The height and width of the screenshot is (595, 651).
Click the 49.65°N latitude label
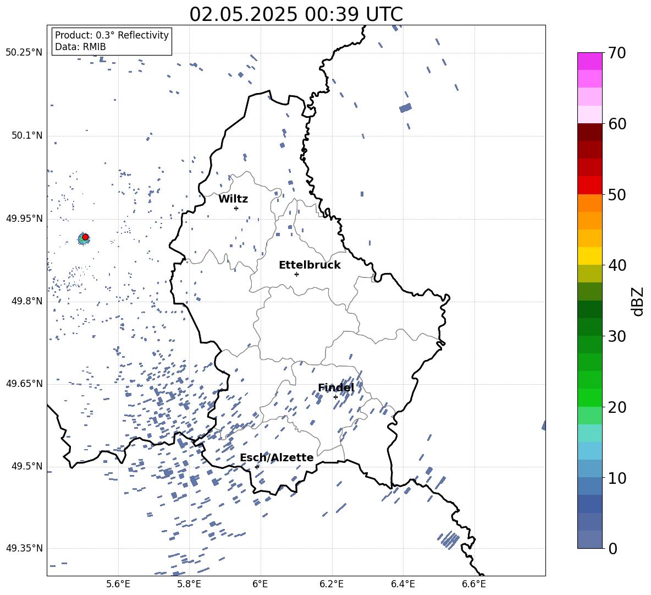24,383
